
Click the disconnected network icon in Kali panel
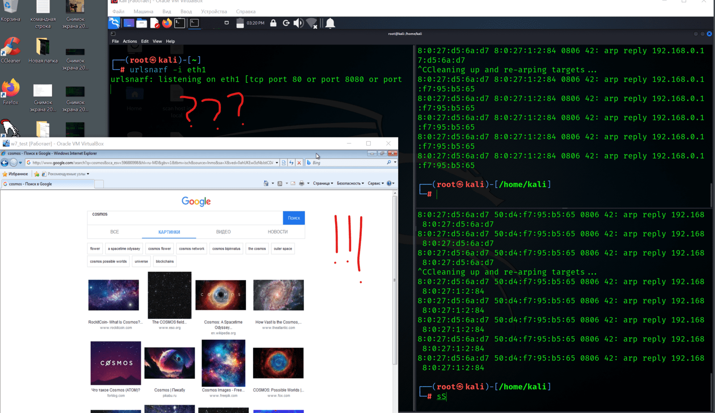tap(312, 23)
